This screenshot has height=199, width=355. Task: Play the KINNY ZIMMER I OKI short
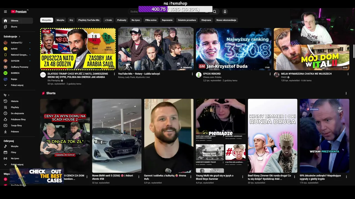[272, 136]
